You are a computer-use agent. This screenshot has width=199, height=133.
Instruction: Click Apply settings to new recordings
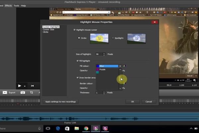point(61,102)
